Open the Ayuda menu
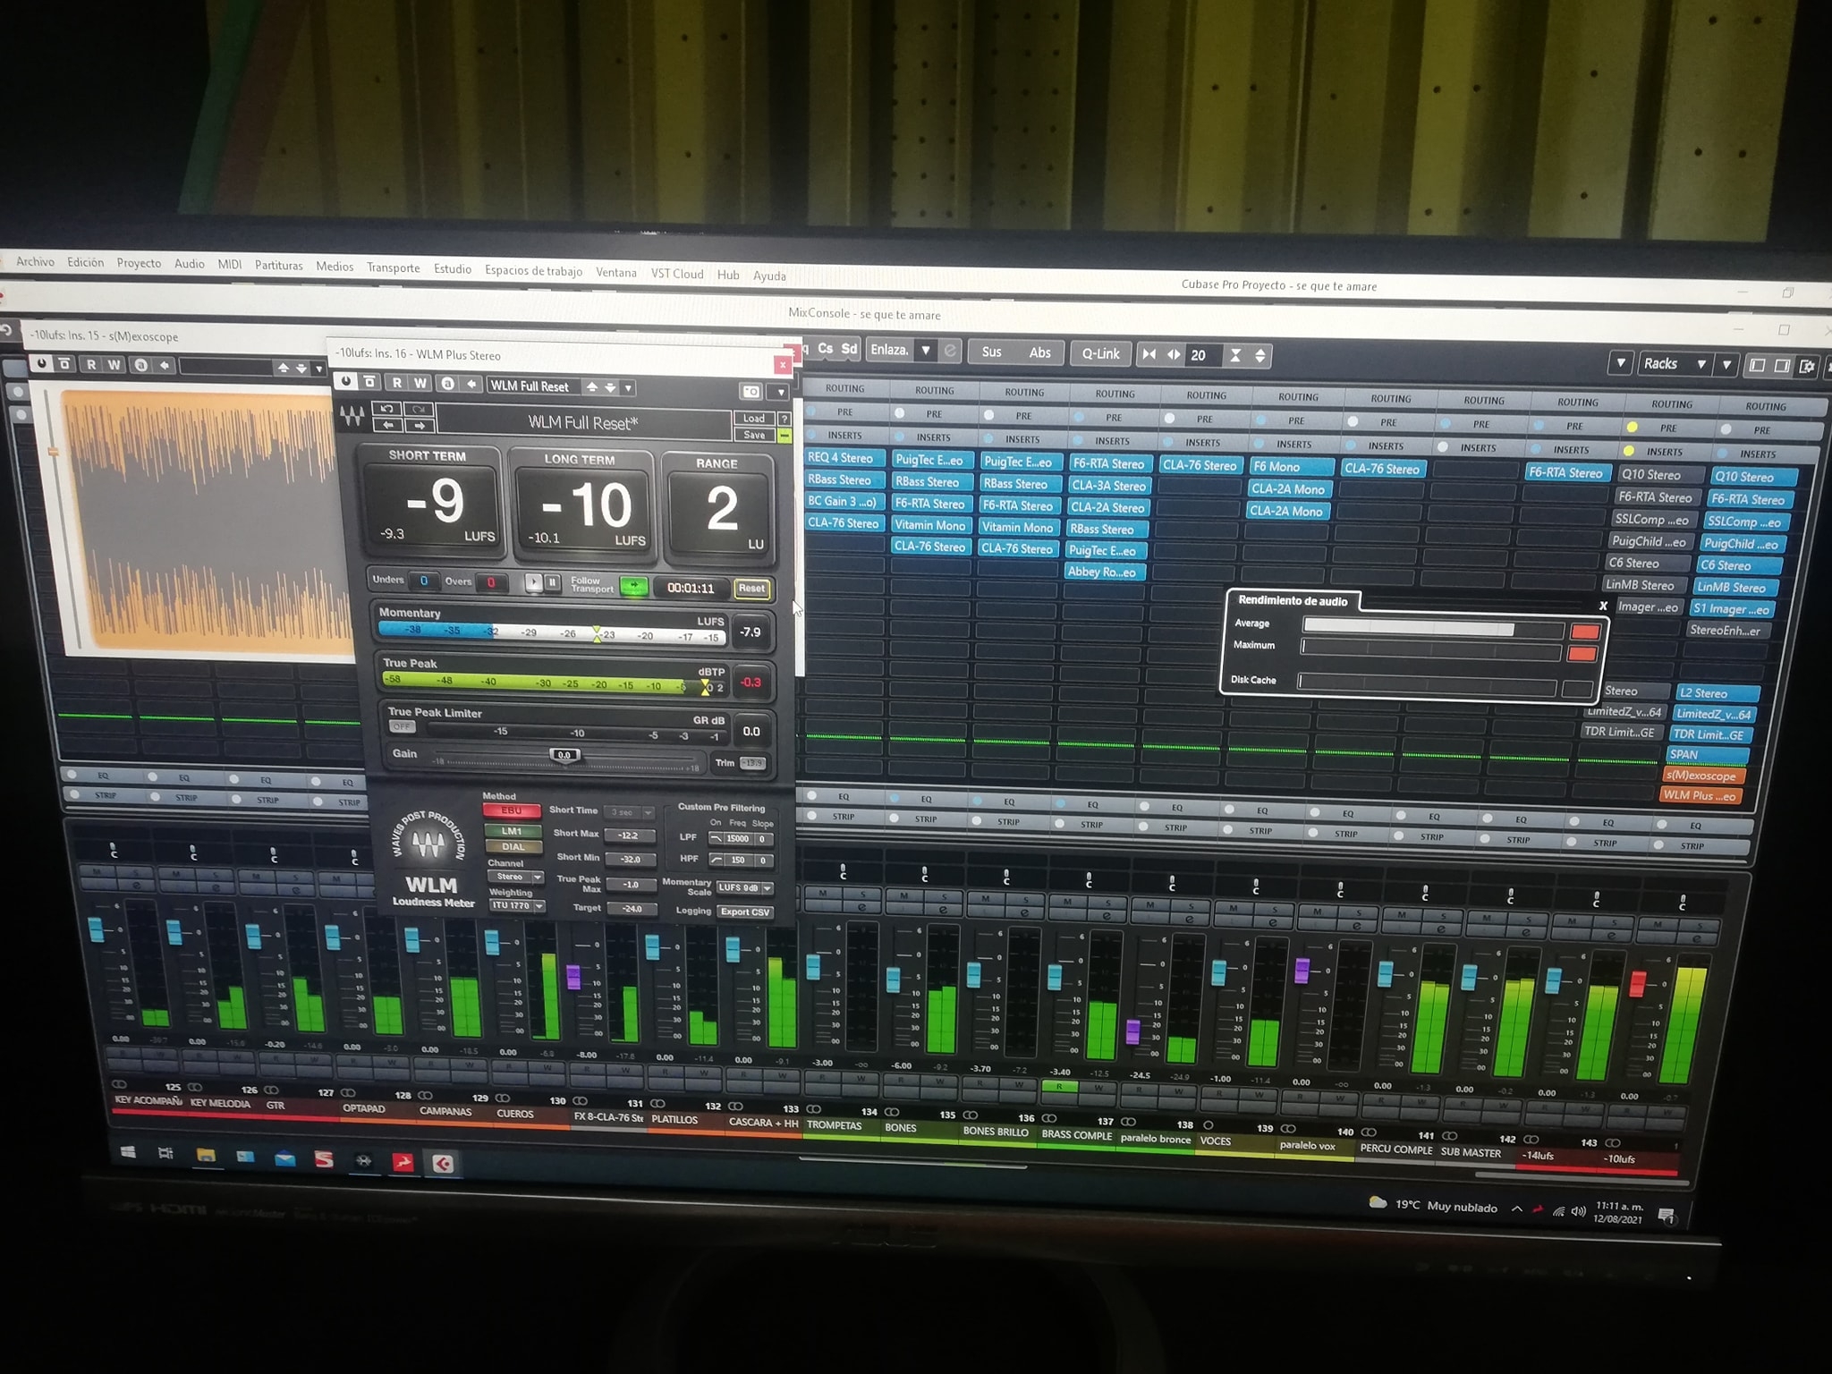The image size is (1832, 1374). pyautogui.click(x=769, y=276)
